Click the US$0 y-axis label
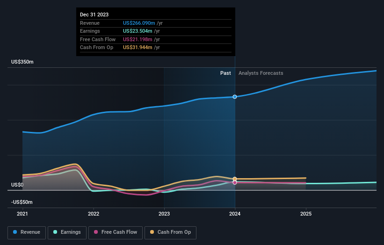 click(17, 185)
